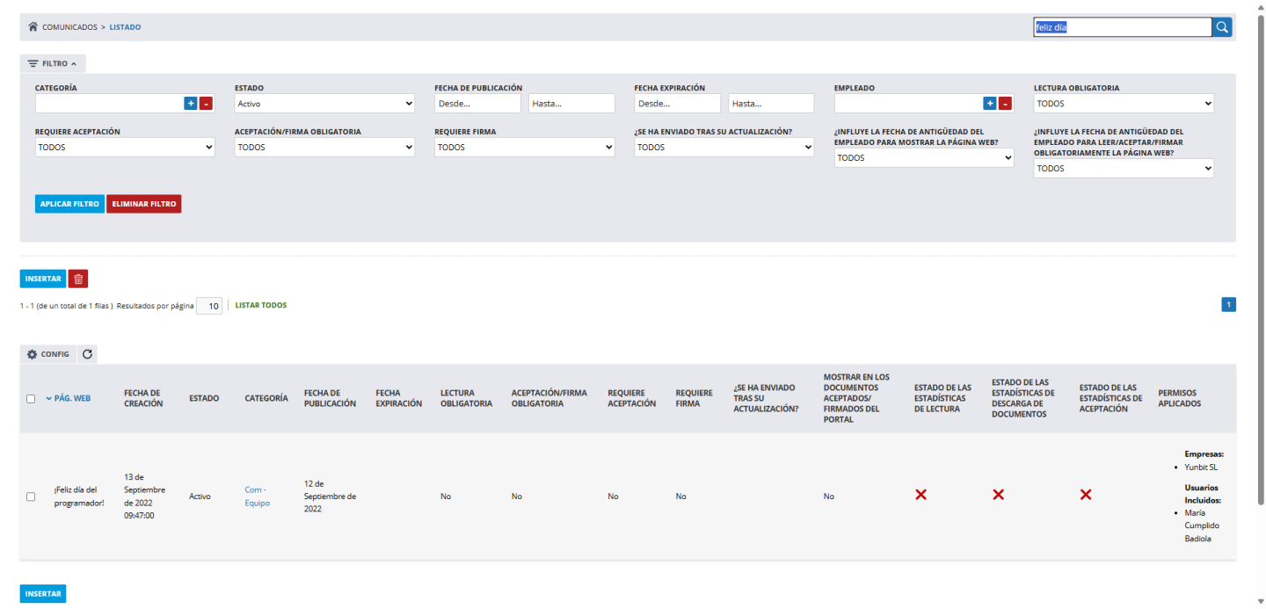The height and width of the screenshot is (609, 1266).
Task: Collapse the Filtro panel
Action: 53,63
